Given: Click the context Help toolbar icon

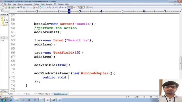Looking at the screenshot, I should tap(90, 8).
